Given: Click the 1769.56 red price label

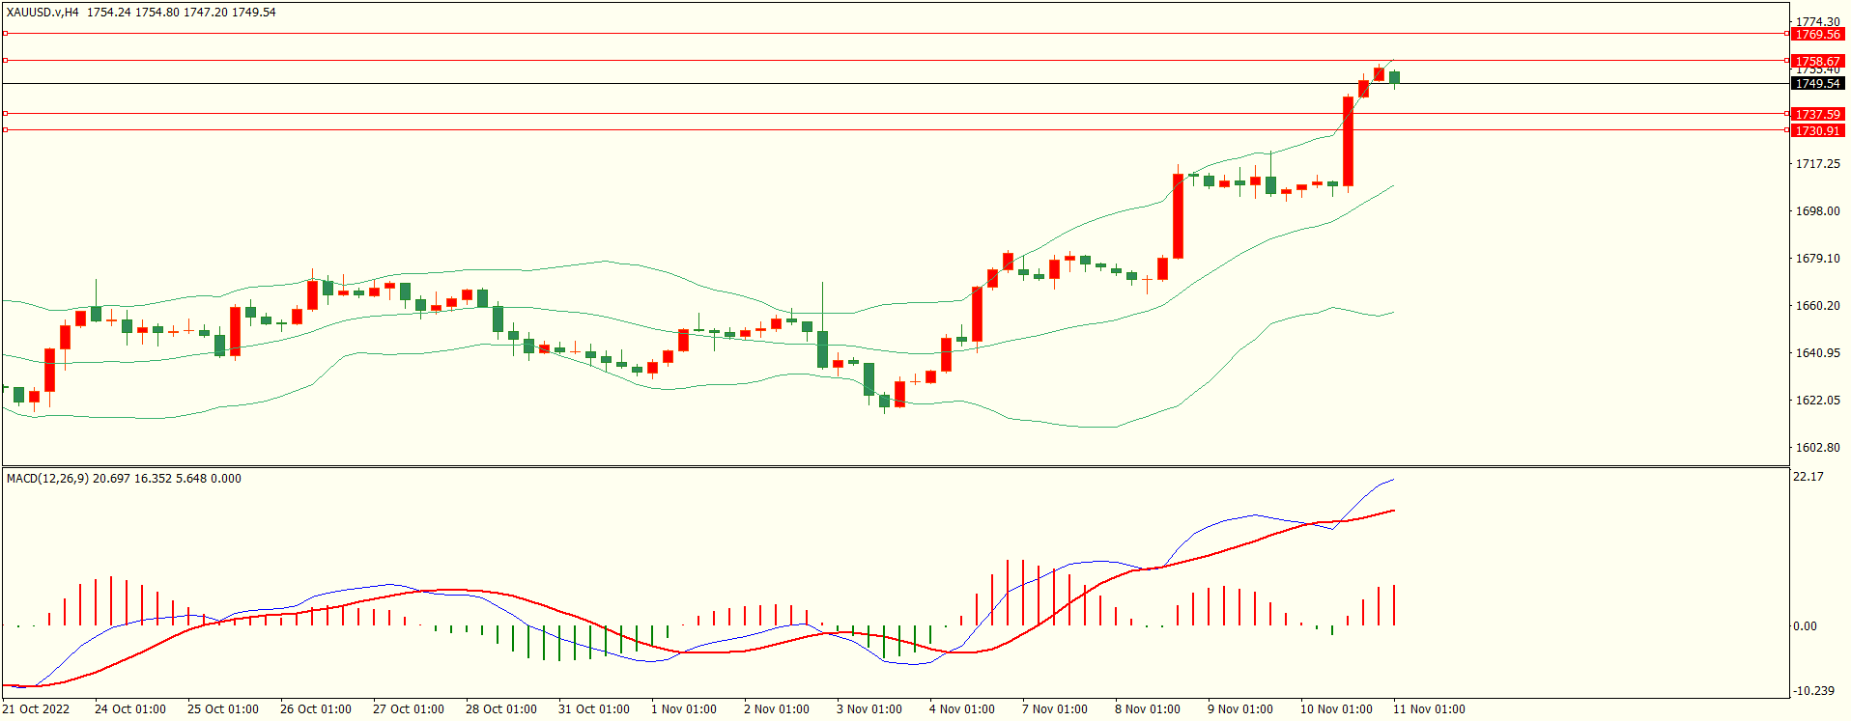Looking at the screenshot, I should (x=1817, y=34).
